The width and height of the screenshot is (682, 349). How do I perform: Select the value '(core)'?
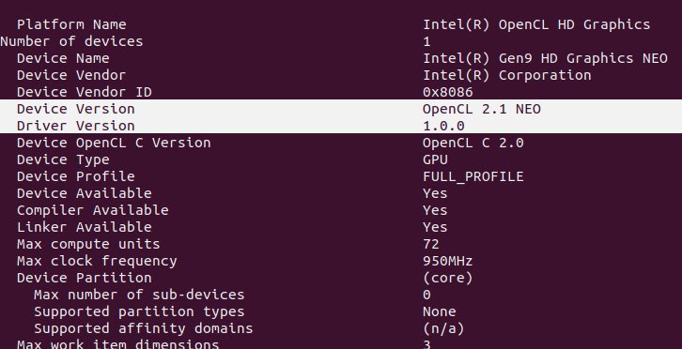[x=447, y=278]
